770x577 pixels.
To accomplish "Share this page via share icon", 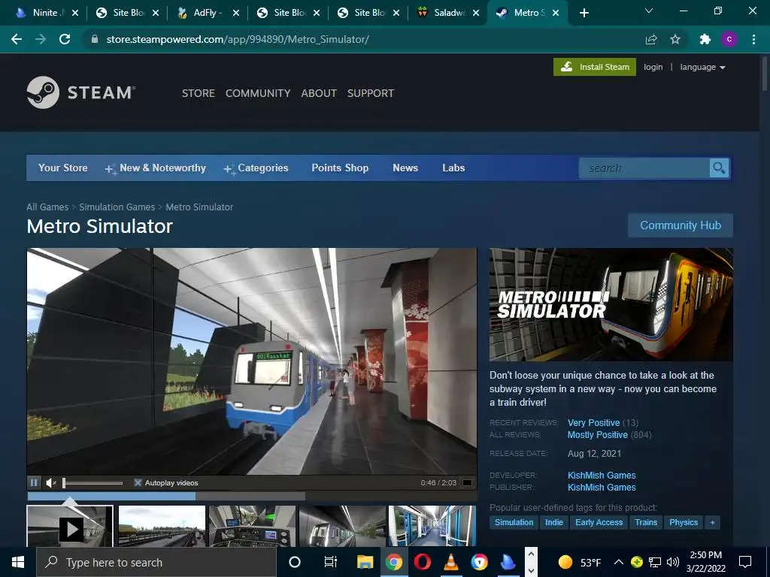I will pos(651,39).
